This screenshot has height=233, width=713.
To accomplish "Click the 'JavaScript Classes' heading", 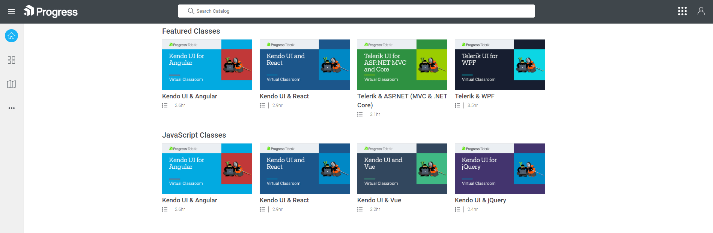I will point(194,135).
